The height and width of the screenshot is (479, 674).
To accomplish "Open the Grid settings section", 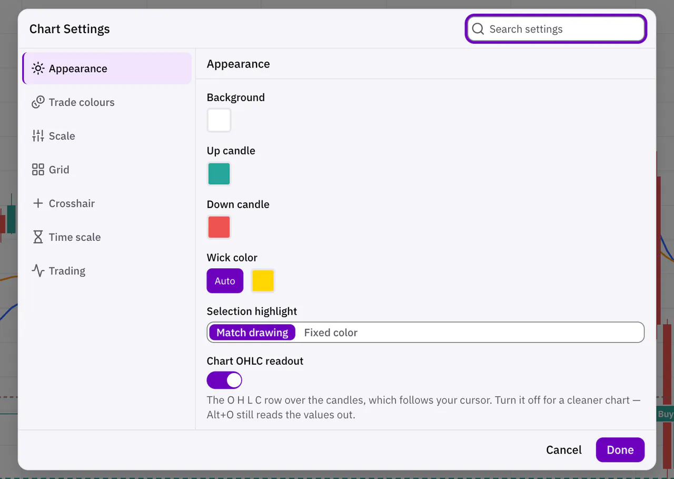I will click(x=107, y=170).
